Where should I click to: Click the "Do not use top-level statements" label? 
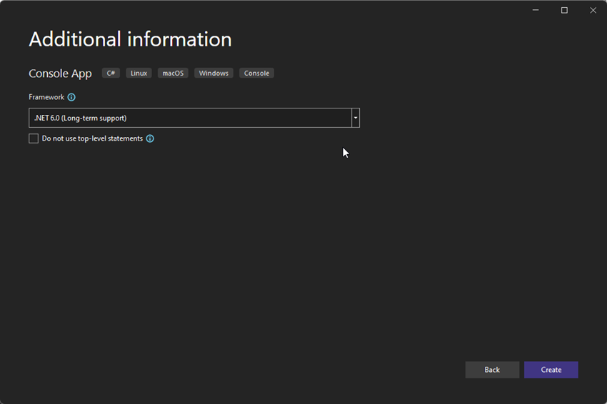pyautogui.click(x=92, y=138)
